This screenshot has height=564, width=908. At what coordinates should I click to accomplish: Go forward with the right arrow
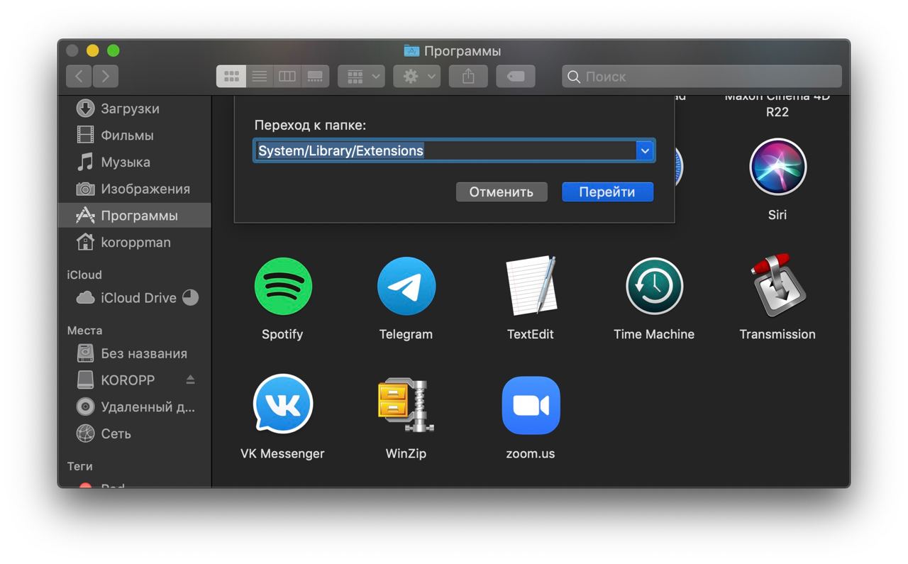click(106, 77)
